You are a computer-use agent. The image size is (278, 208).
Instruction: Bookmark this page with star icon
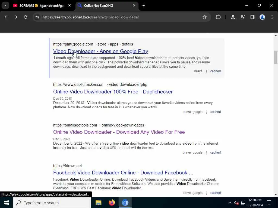coord(205,17)
